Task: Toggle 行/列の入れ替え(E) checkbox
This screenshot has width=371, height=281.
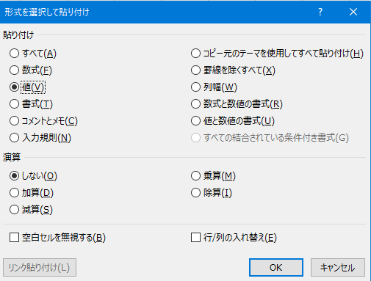Action: (x=234, y=238)
